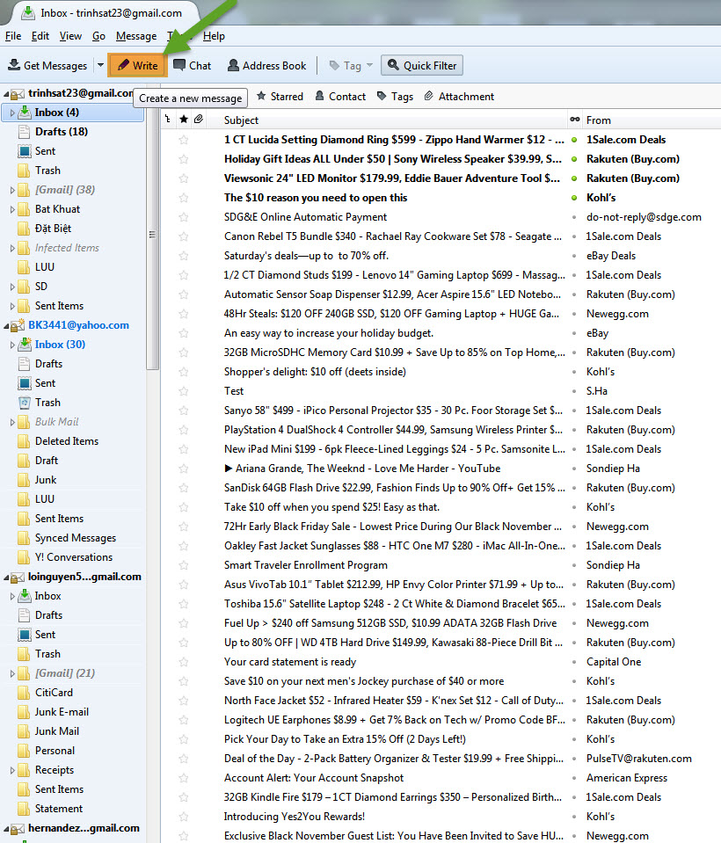Click the read-status glasses column icon
Image resolution: width=721 pixels, height=843 pixels.
(575, 120)
